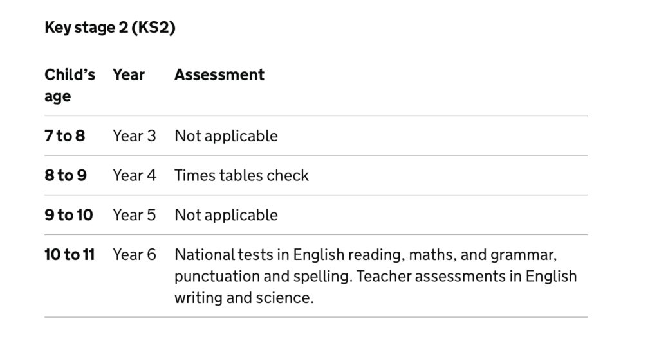Screen dimensions: 659x346
Task: Click the Assessment column header
Action: point(219,75)
